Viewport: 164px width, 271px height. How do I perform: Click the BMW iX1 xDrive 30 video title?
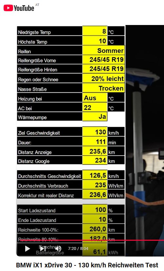pyautogui.click(x=87, y=265)
